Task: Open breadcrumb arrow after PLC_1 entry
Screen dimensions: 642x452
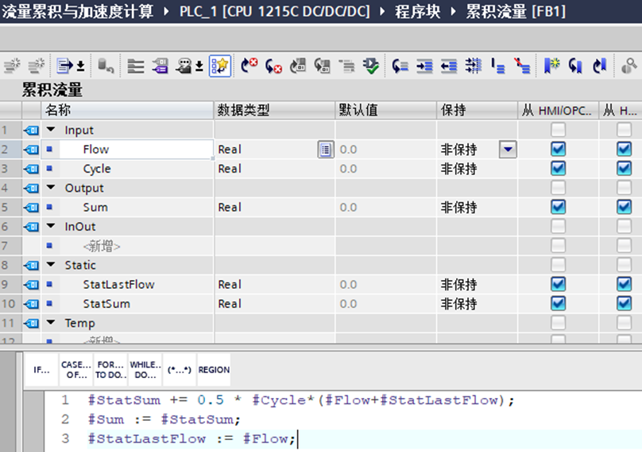Action: (x=382, y=11)
